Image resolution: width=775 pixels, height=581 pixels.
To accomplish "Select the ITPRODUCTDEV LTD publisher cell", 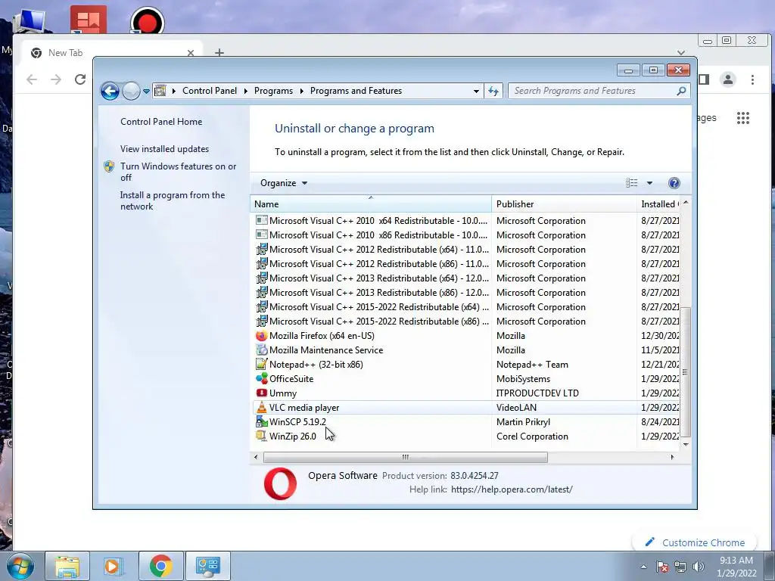I will (537, 393).
